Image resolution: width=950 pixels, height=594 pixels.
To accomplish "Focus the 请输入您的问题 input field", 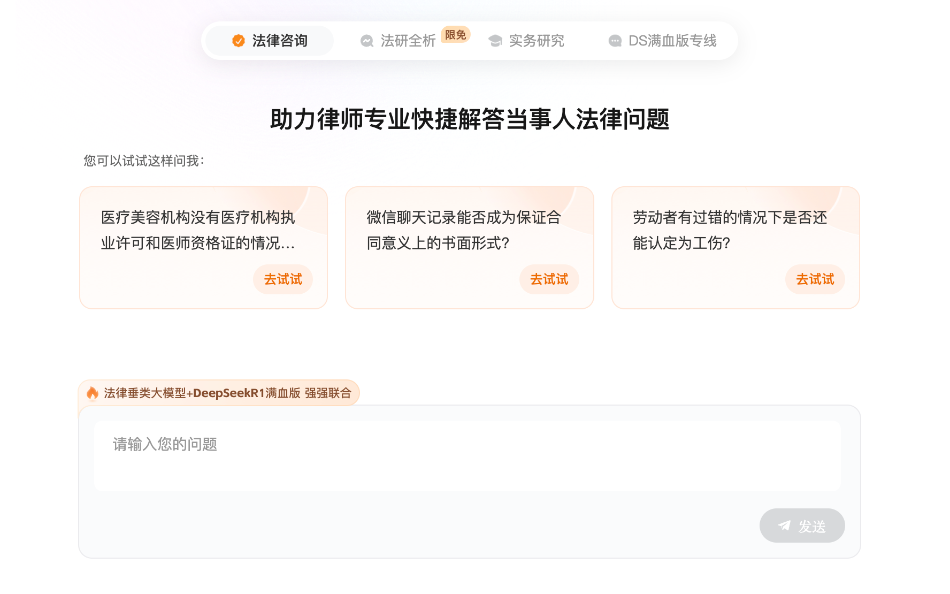I will pos(468,456).
